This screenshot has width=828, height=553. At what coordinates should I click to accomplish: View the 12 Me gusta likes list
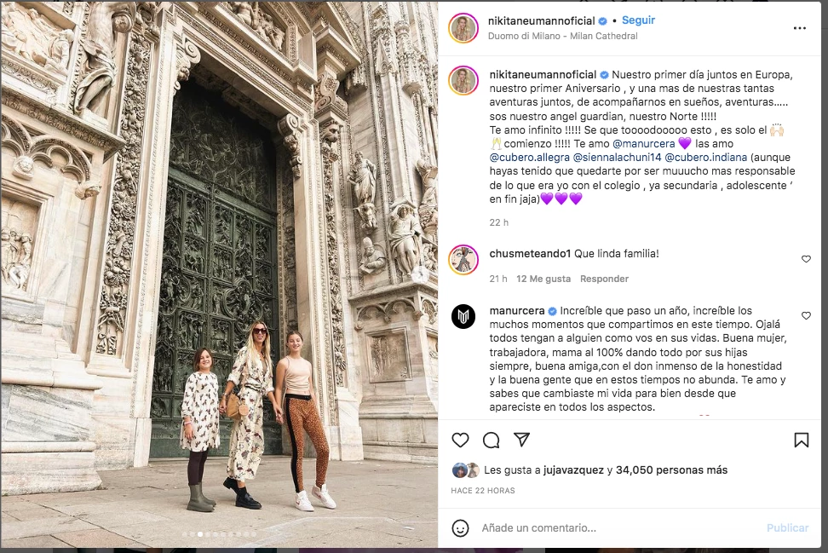click(543, 279)
